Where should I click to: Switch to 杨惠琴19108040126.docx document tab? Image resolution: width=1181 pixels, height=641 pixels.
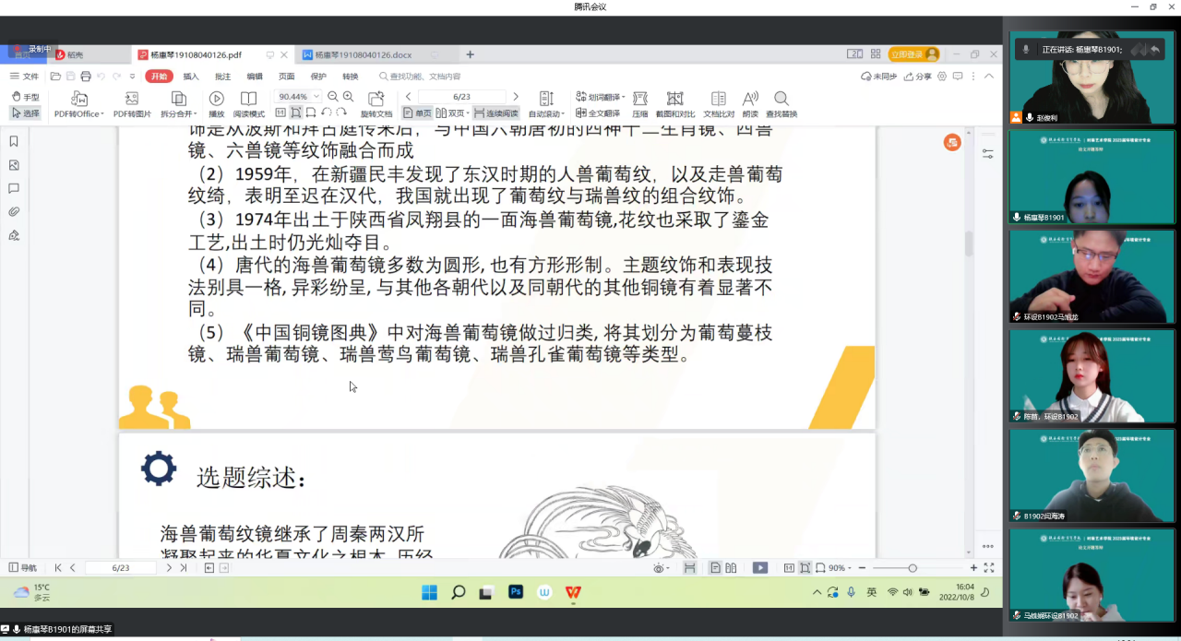pyautogui.click(x=363, y=54)
